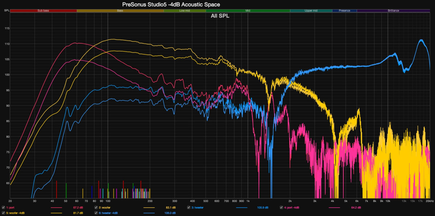
Task: Click the '3: tweeter' legend label
Action: 198,208
